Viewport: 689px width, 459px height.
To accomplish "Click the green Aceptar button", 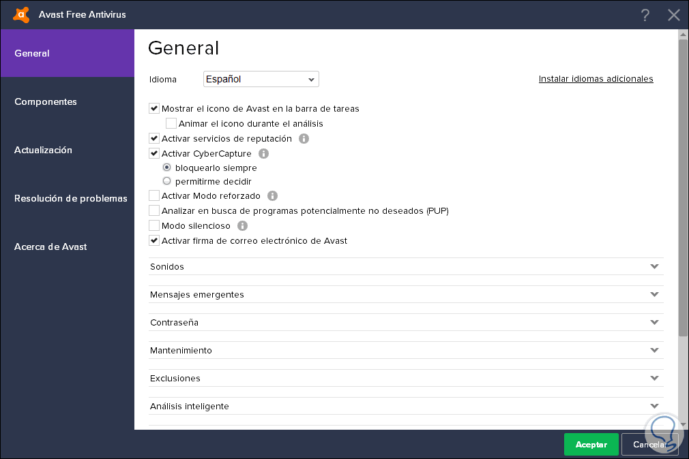I will point(591,445).
